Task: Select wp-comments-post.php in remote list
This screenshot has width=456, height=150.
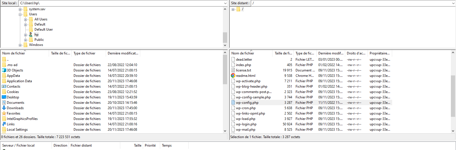Action: (x=254, y=92)
